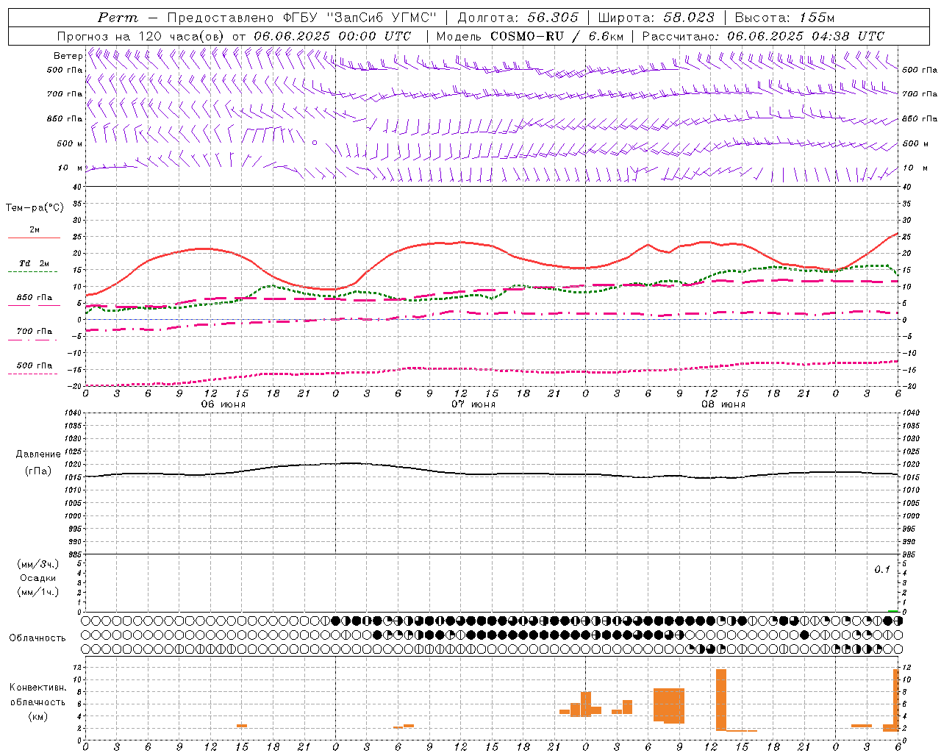Click the "850 гПа" temperature legend label
The image size is (941, 753).
pos(35,298)
